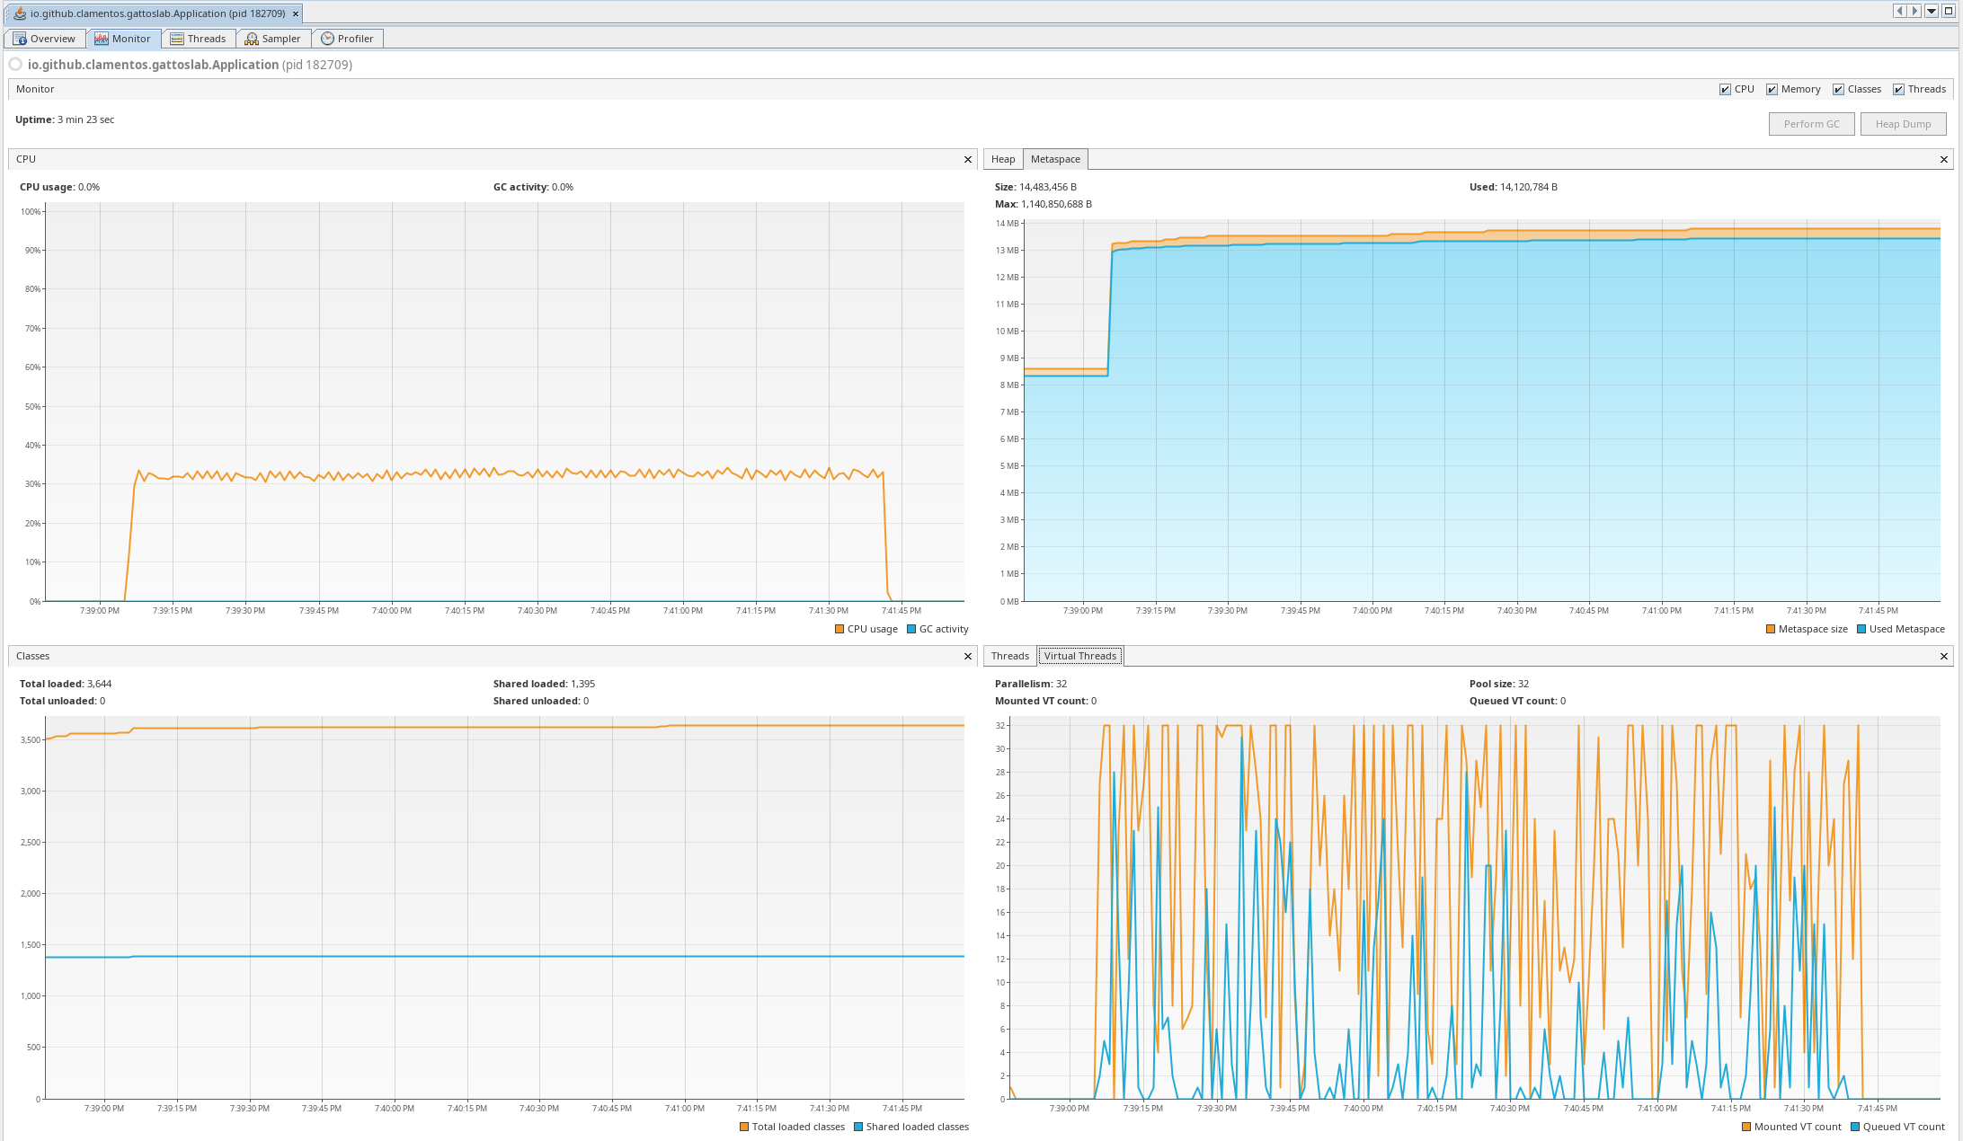Image resolution: width=1963 pixels, height=1141 pixels.
Task: Click the Sampler tab icon
Action: [252, 39]
